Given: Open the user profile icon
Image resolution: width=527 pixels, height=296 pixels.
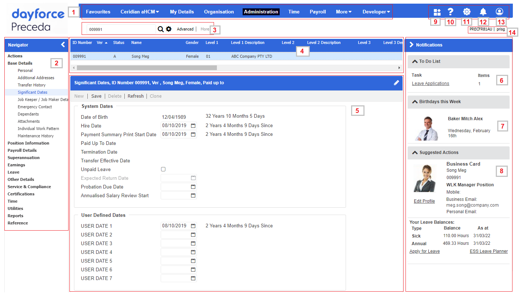Looking at the screenshot, I should point(499,12).
